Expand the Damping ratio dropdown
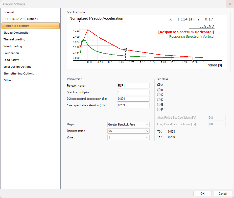 128,131
